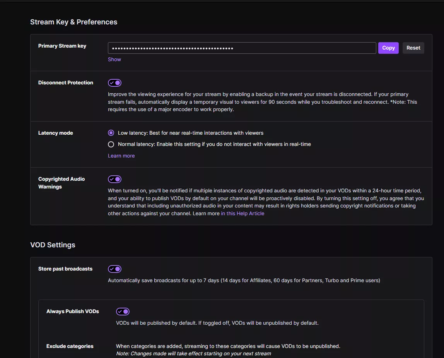Select Low latency mode

click(111, 133)
